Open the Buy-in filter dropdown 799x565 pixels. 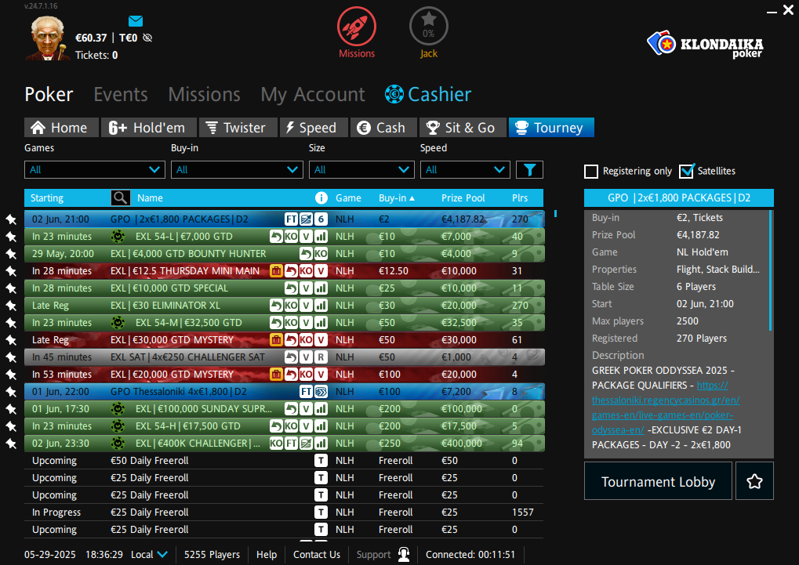(237, 169)
